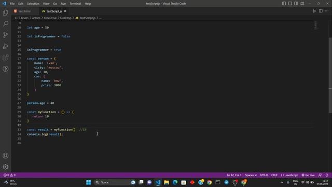Click the testScript.js breadcrumb segment
Viewport: 332px width, 187px height.
coord(86,18)
